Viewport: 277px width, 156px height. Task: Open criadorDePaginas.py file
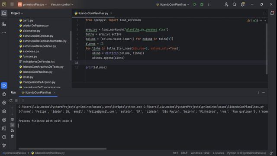coord(34,26)
